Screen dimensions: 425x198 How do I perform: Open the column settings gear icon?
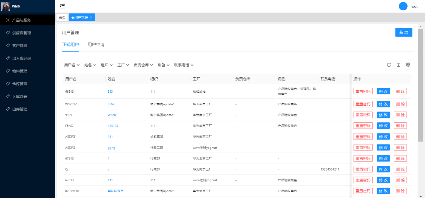tap(408, 65)
